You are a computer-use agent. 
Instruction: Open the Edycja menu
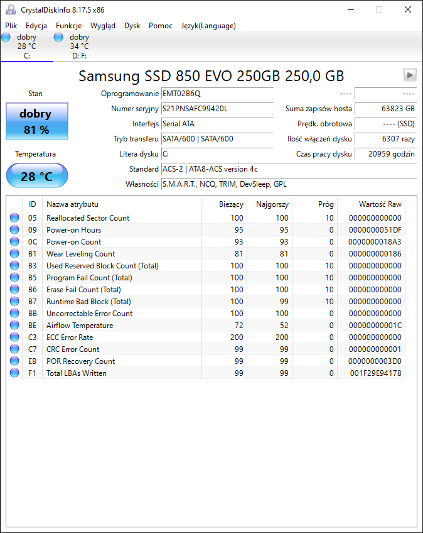36,26
